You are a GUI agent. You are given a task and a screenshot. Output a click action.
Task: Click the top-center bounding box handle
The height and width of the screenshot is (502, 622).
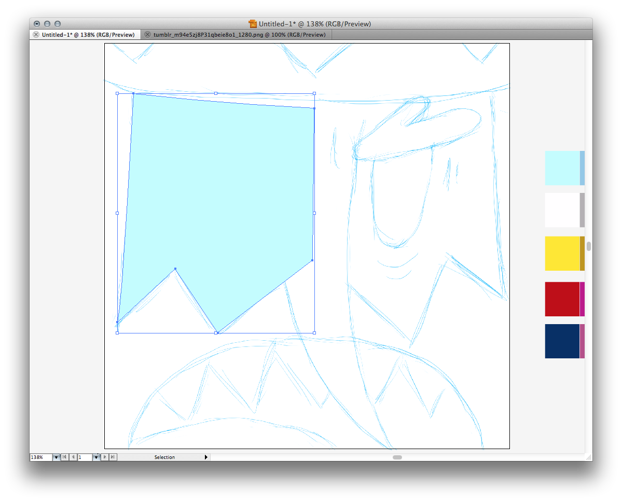[216, 93]
